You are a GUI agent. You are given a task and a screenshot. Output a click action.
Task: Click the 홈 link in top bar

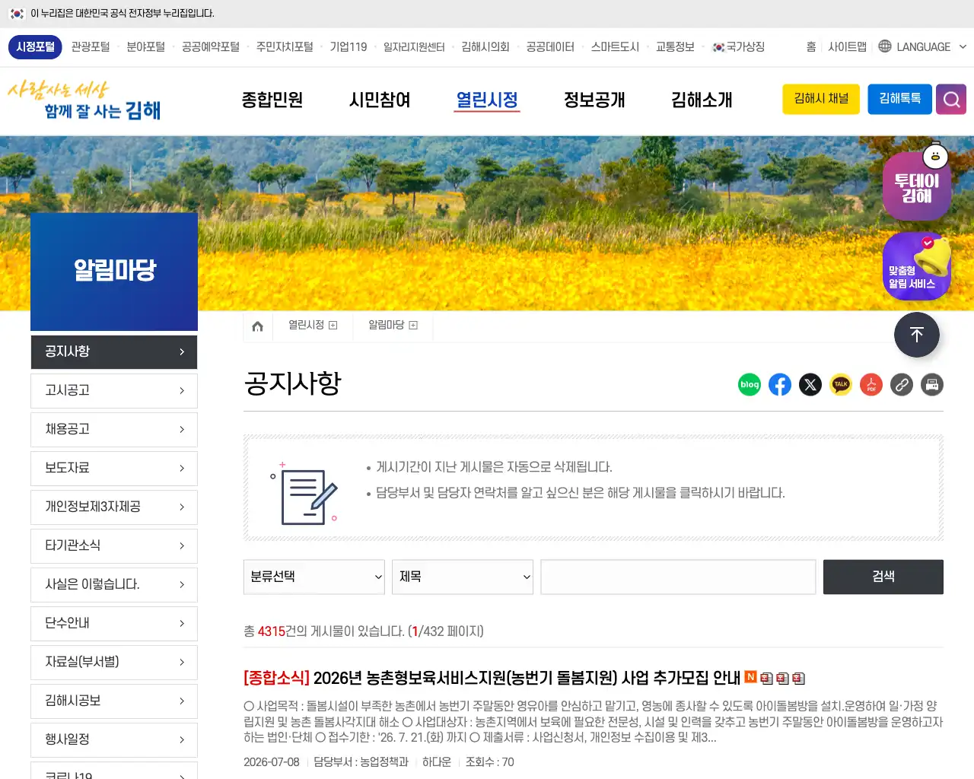811,47
